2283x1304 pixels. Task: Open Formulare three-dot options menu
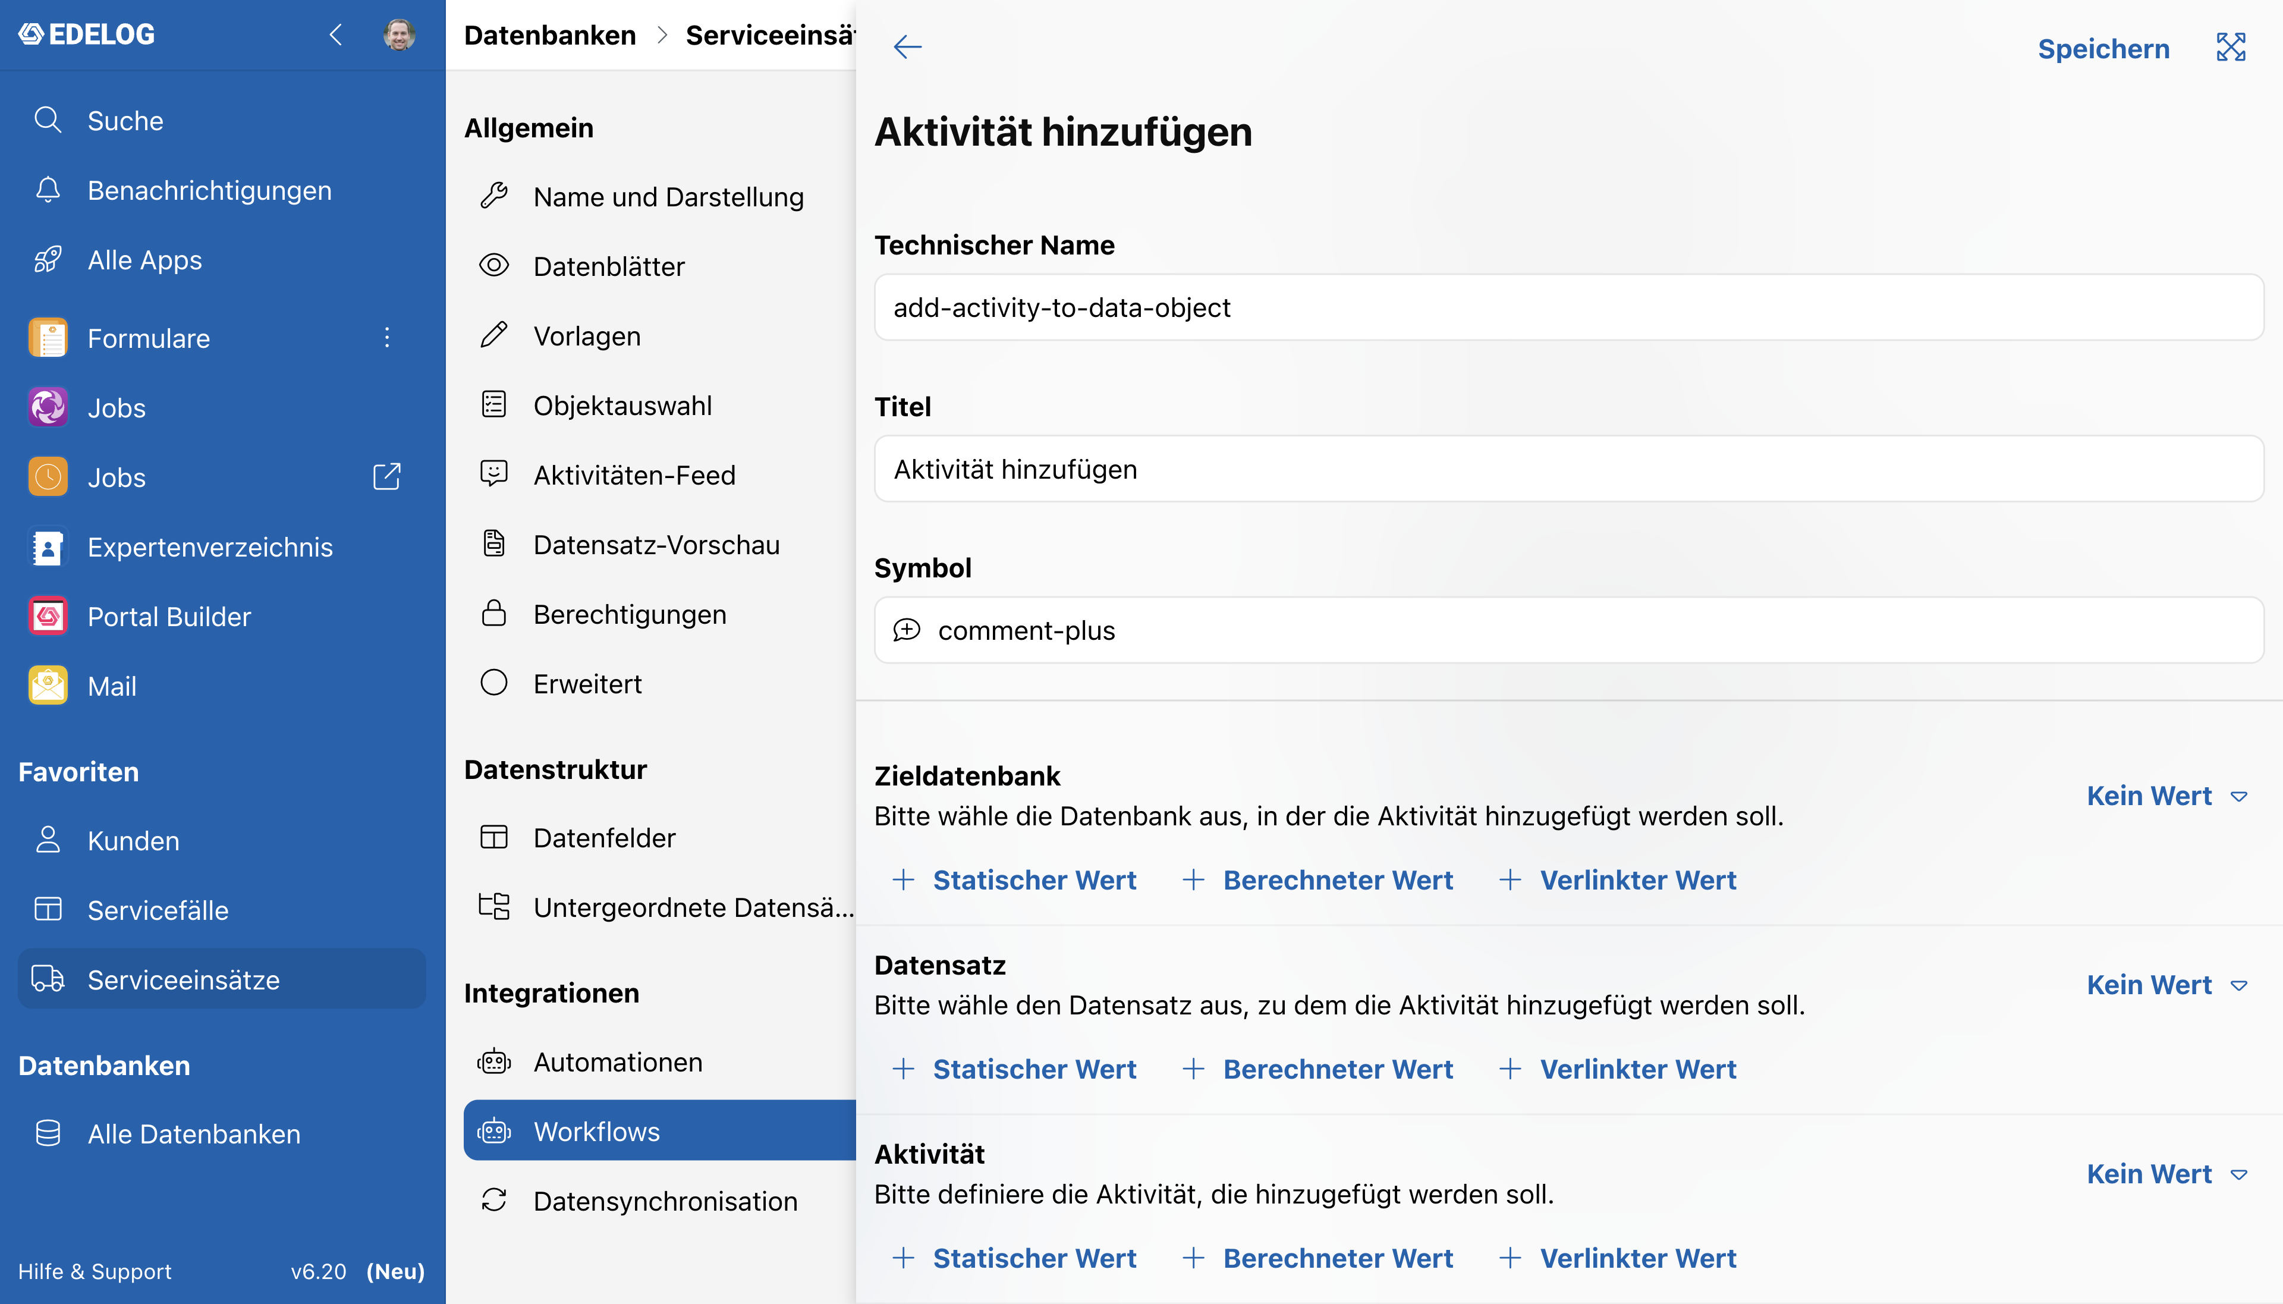[x=387, y=338]
